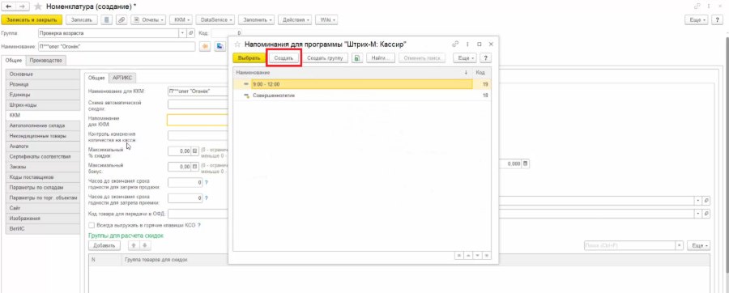Open the Сайт section in sidebar

[x=43, y=208]
